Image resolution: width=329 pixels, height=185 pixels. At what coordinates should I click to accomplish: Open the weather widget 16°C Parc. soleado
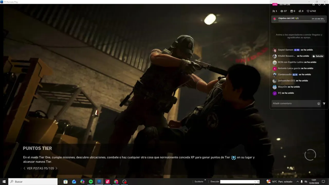[x=279, y=182]
